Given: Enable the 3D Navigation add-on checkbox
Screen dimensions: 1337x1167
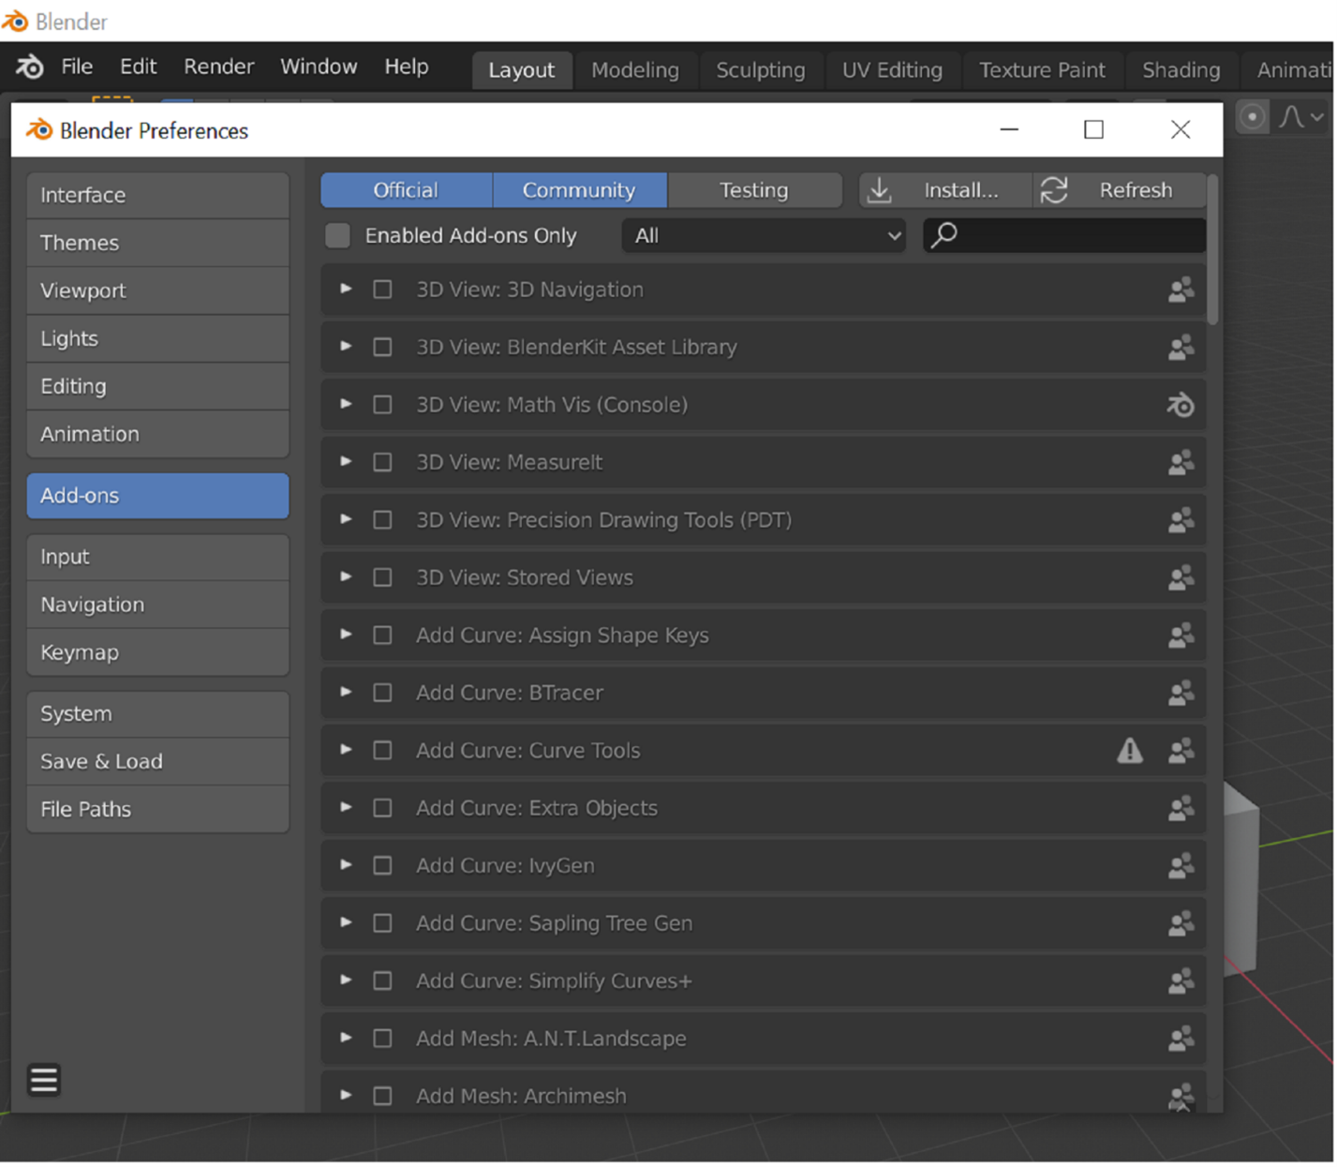Looking at the screenshot, I should click(x=382, y=290).
